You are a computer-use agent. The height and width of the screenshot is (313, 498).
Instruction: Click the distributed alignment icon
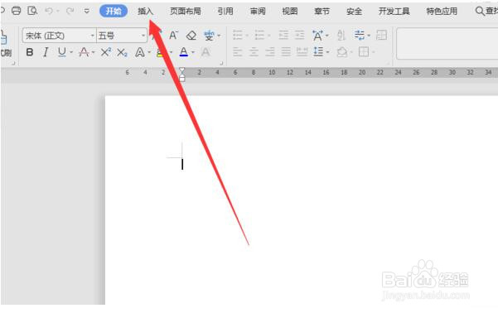(302, 51)
